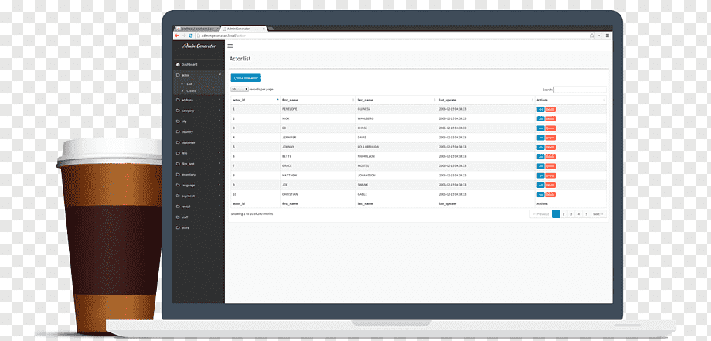Toggle sidebar with the hamburger icon

click(x=230, y=46)
